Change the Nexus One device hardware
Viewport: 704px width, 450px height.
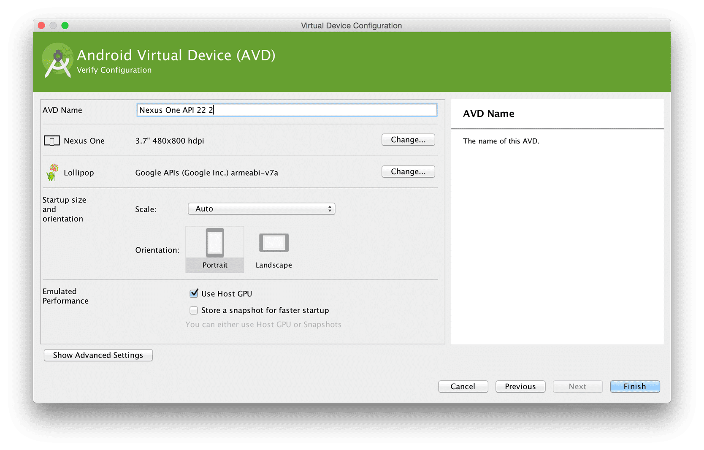pos(408,140)
